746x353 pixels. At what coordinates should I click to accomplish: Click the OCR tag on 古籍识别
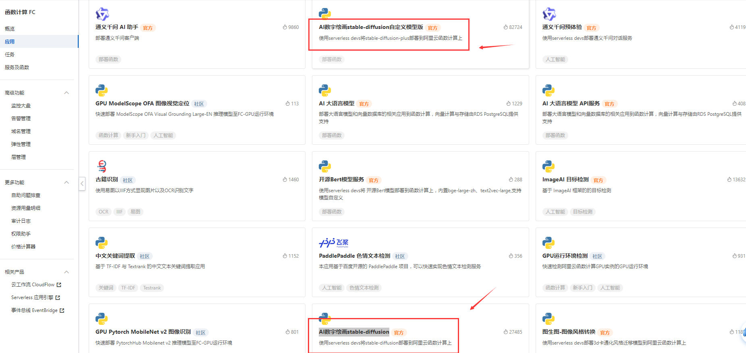coord(104,211)
